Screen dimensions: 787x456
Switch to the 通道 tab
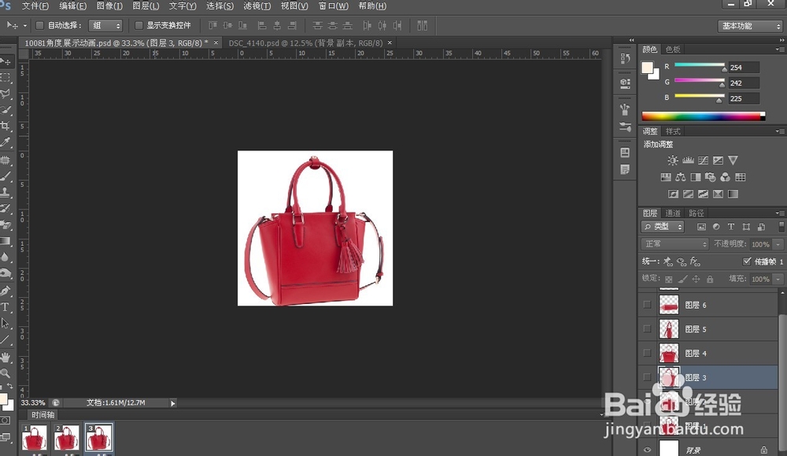coord(674,213)
